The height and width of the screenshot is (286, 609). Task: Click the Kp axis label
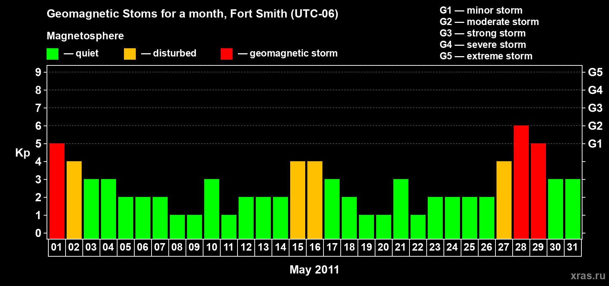23,153
